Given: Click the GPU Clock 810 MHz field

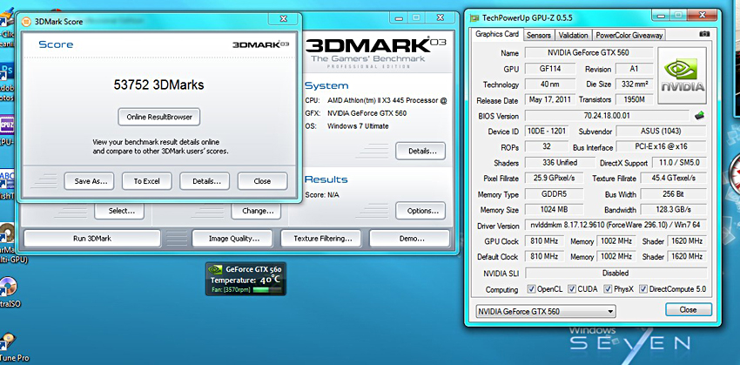Looking at the screenshot, I should point(544,241).
